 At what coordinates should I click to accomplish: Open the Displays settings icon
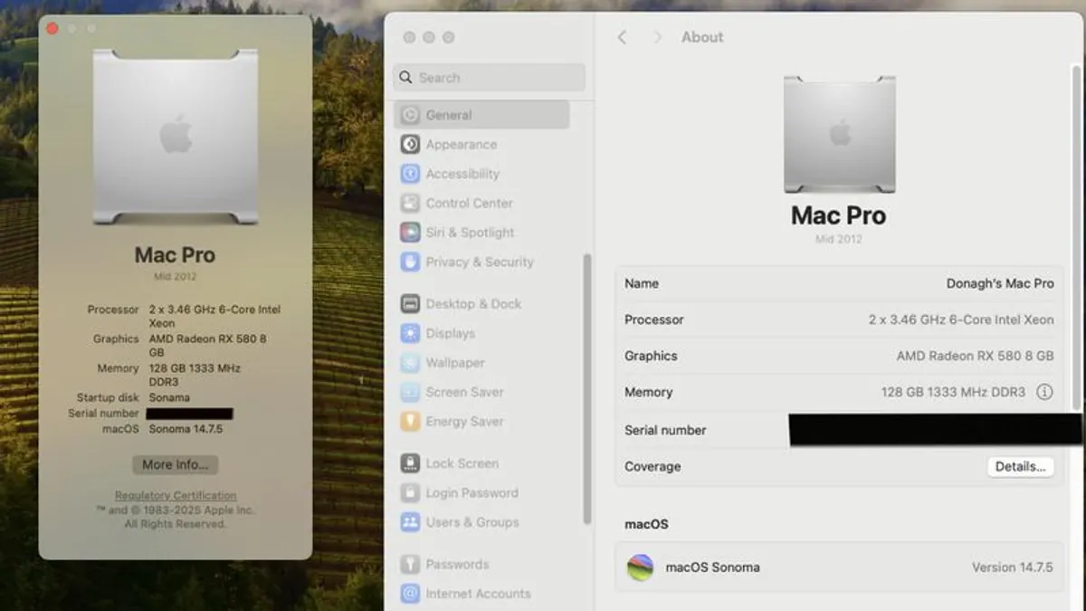pos(410,334)
